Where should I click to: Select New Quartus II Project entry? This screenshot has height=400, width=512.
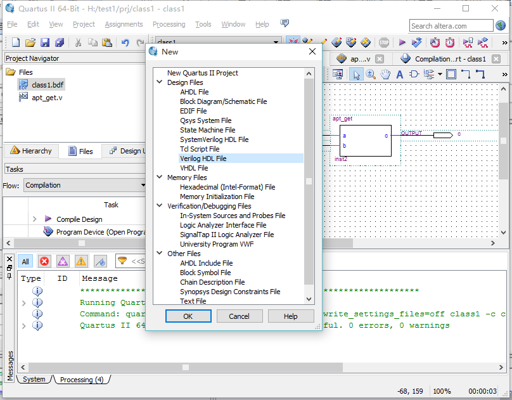coord(202,73)
